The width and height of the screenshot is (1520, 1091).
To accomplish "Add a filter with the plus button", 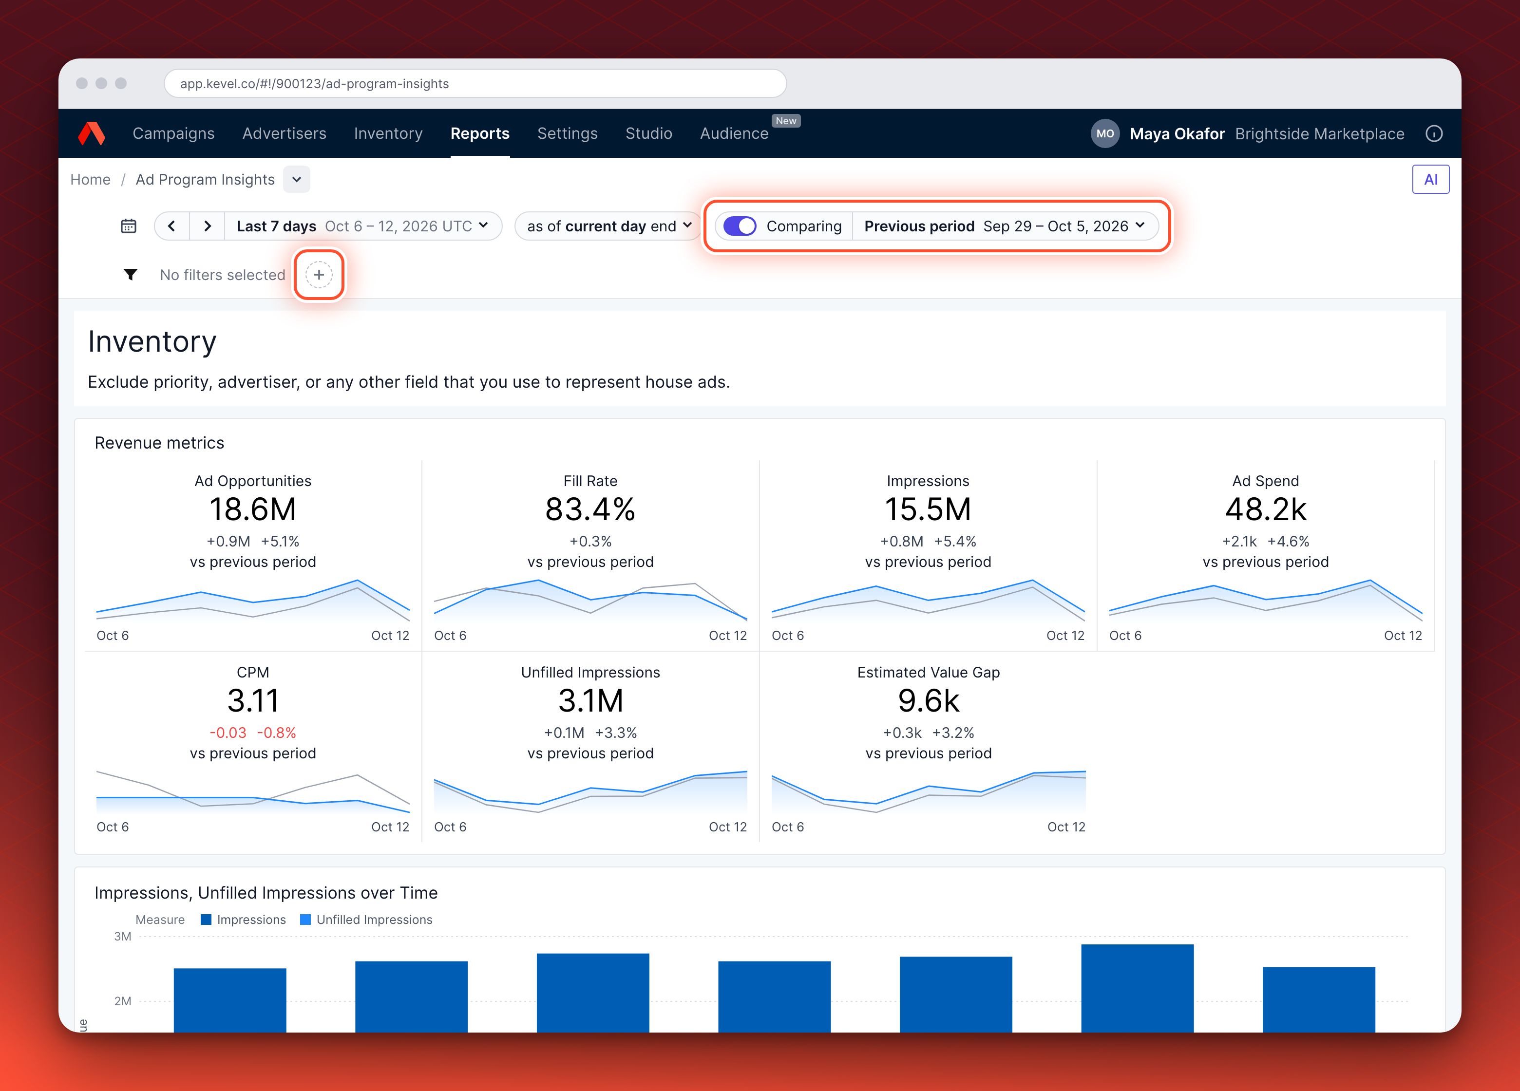I will point(319,275).
